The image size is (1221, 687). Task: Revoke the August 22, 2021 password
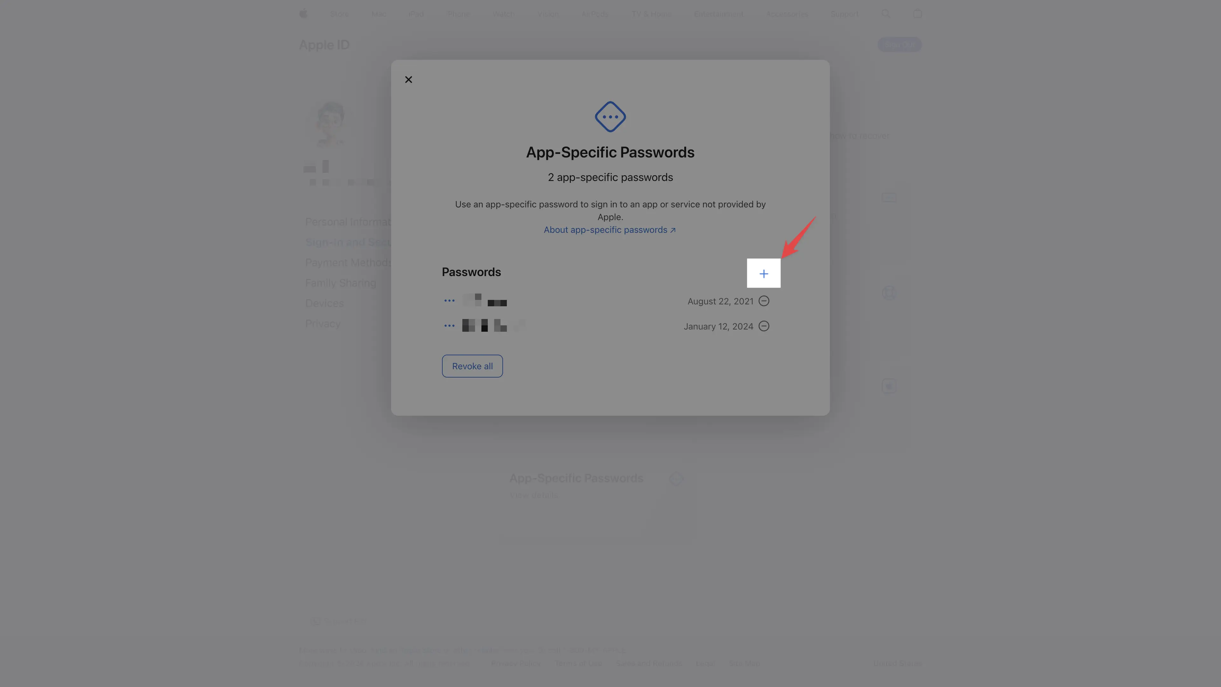point(763,301)
